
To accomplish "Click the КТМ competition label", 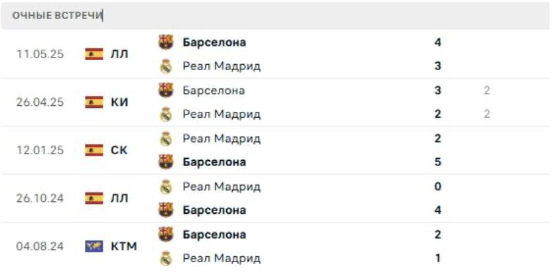I will tap(124, 246).
